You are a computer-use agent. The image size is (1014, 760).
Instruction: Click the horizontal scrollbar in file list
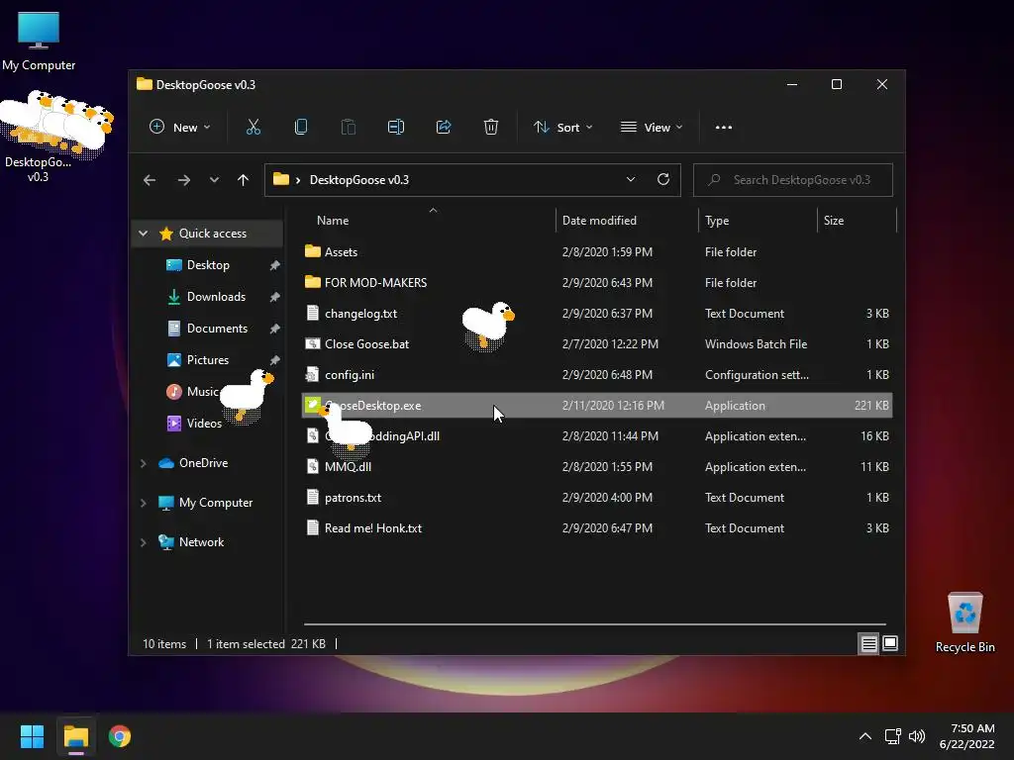click(594, 624)
